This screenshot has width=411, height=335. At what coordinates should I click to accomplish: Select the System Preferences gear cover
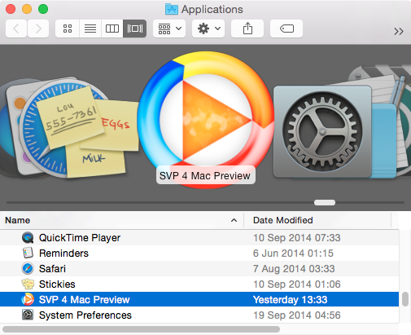(322, 131)
